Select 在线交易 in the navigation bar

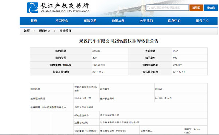[x=90, y=21]
